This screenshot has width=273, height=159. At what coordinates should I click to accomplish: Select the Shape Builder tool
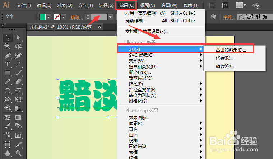[x=8, y=108]
